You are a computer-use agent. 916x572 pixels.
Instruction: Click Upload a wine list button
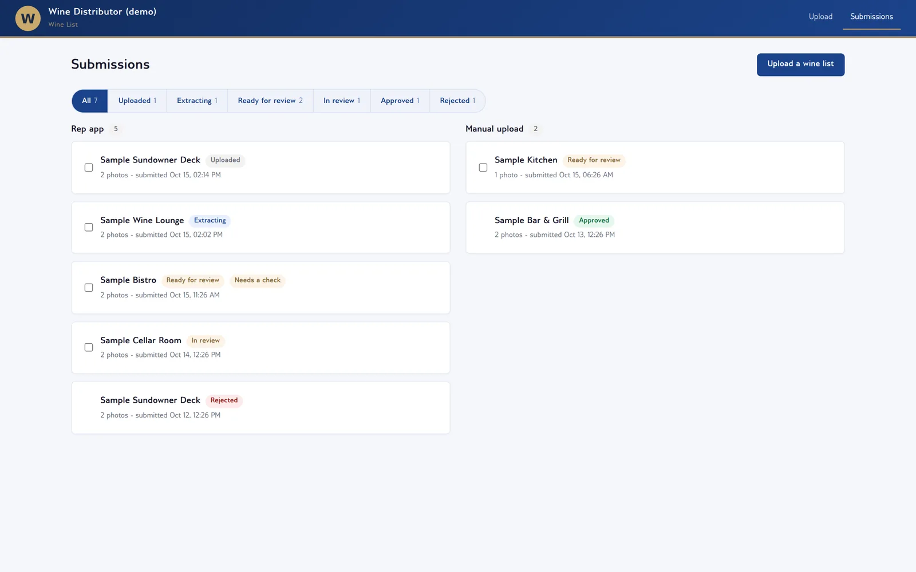click(800, 64)
